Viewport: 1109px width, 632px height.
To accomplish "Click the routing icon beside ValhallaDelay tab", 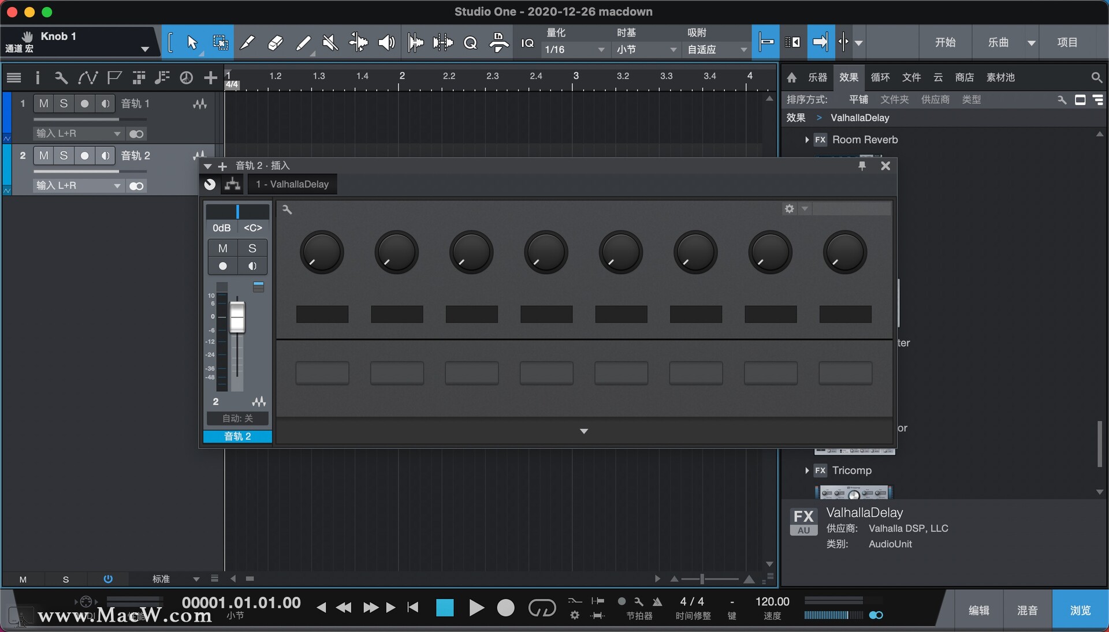I will [233, 184].
